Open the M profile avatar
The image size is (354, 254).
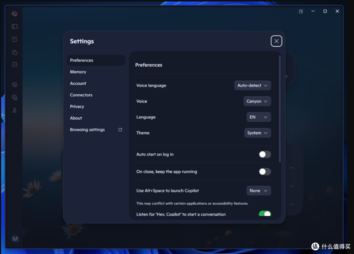(15, 239)
